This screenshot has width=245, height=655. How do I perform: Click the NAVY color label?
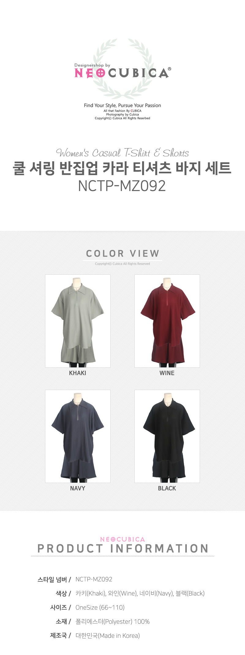(77, 488)
